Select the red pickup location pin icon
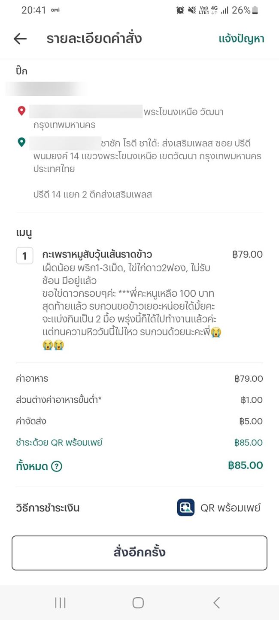 20,112
